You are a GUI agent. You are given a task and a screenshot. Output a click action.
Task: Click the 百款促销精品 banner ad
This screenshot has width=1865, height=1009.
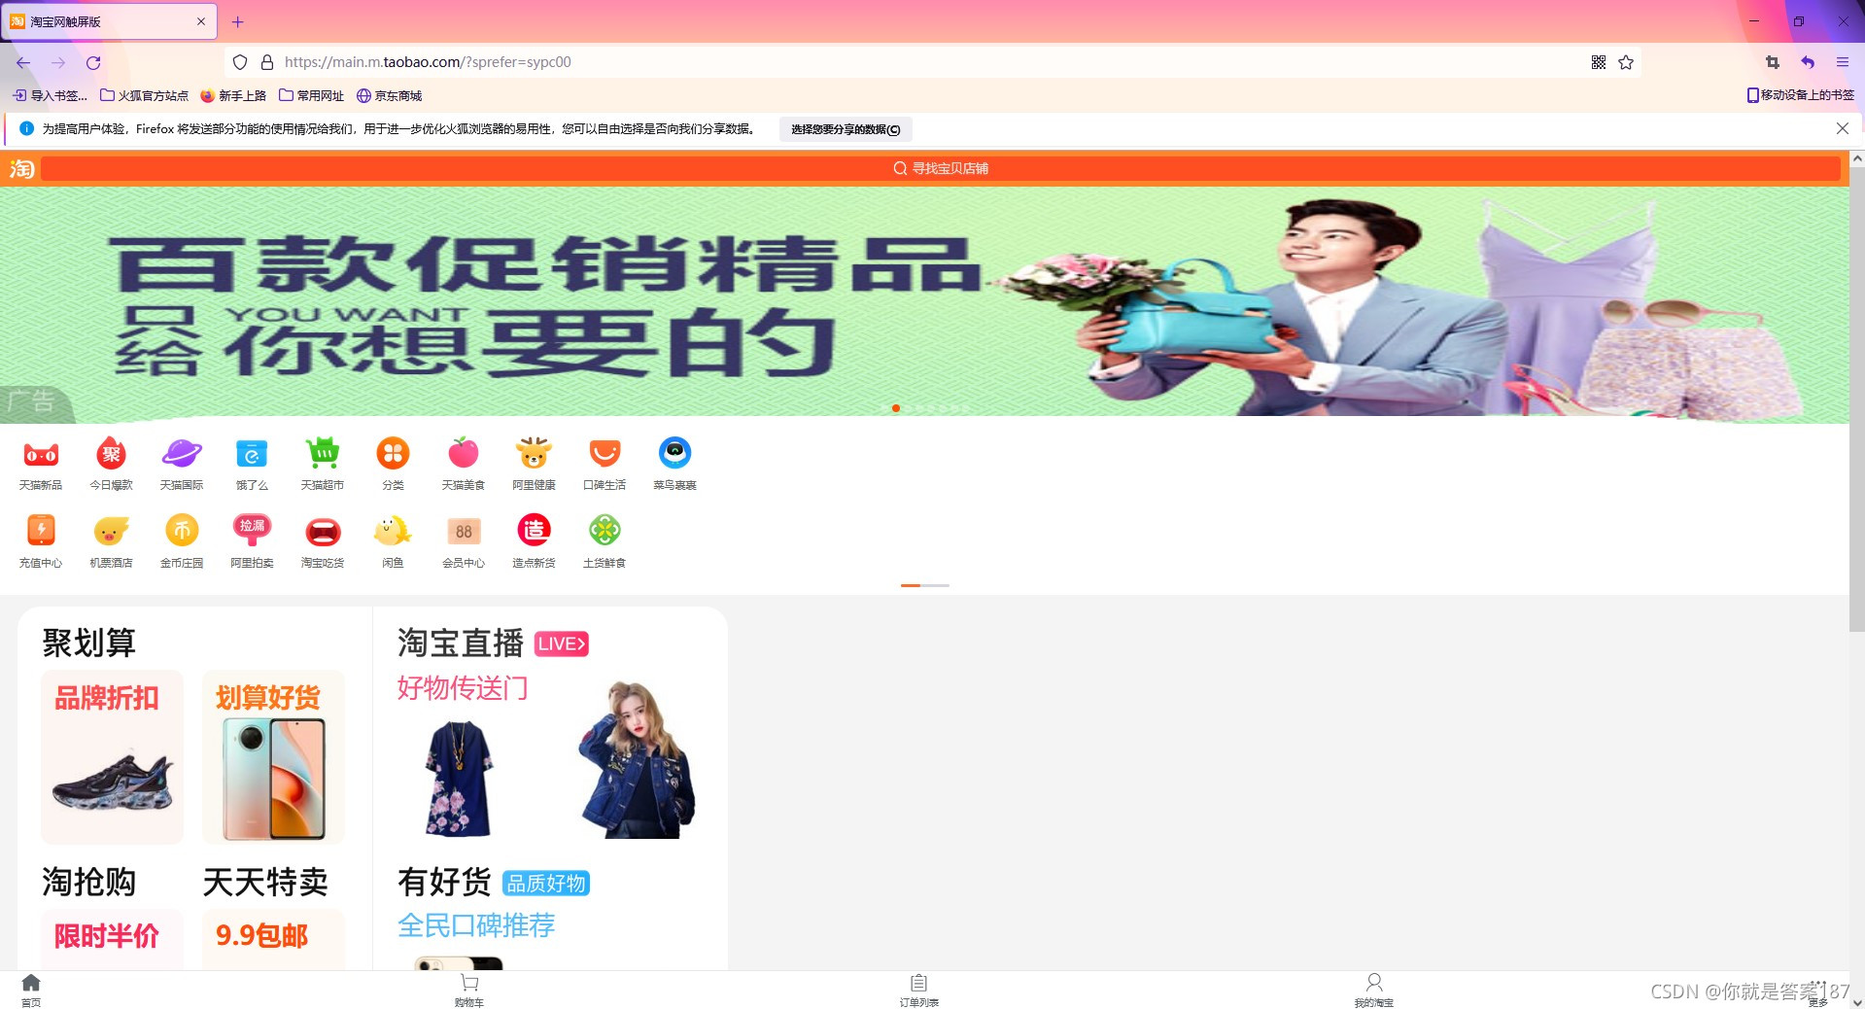tap(924, 304)
